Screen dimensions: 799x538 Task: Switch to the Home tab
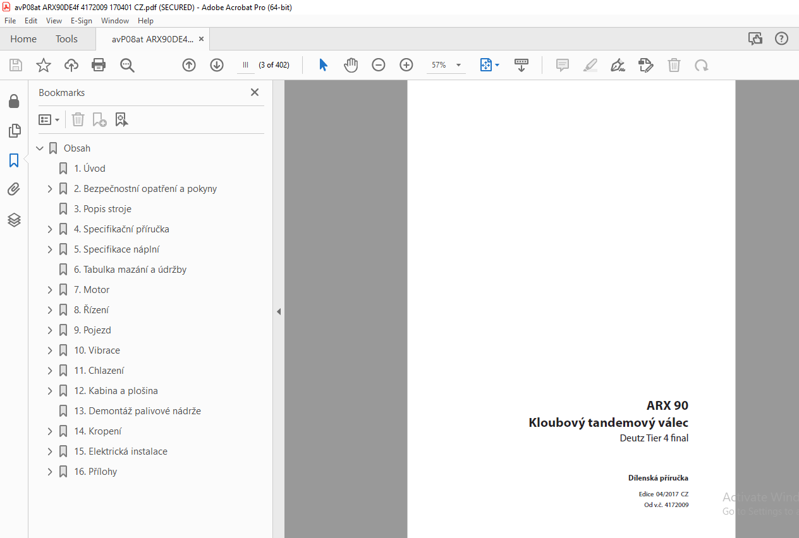[x=23, y=39]
